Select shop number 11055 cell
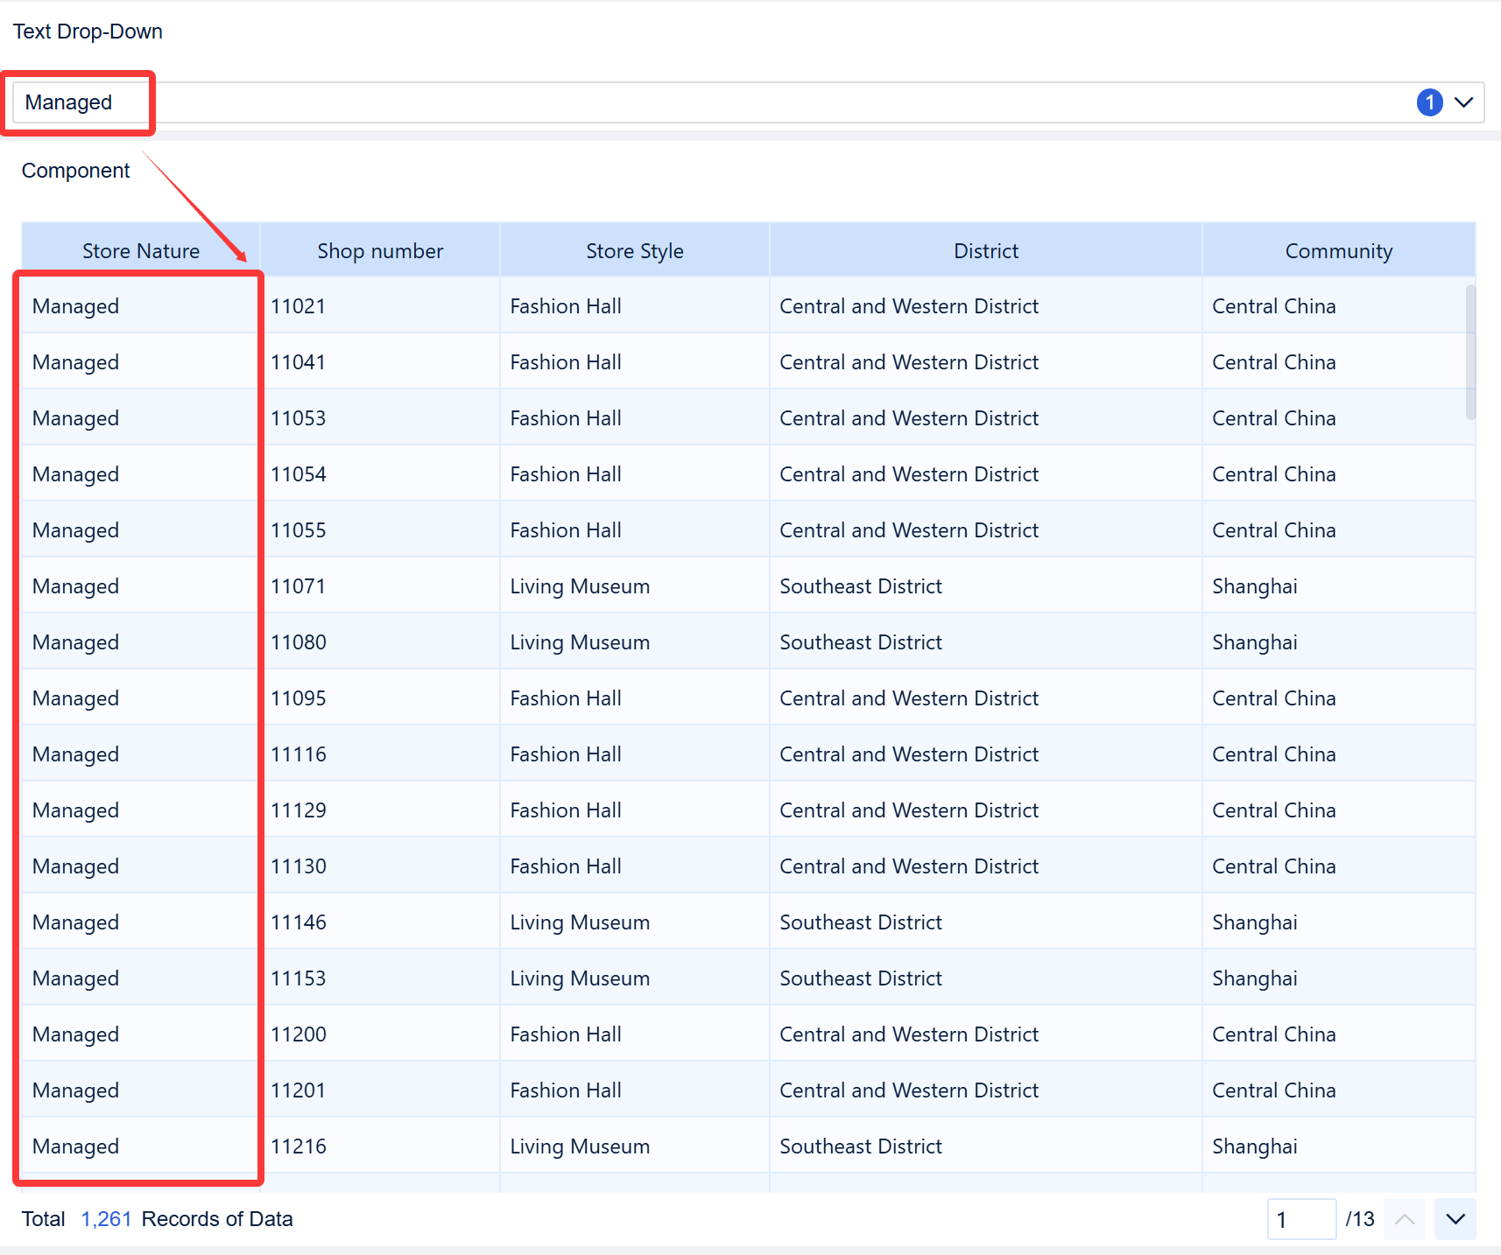Screen dimensions: 1501x1255 pyautogui.click(x=380, y=530)
